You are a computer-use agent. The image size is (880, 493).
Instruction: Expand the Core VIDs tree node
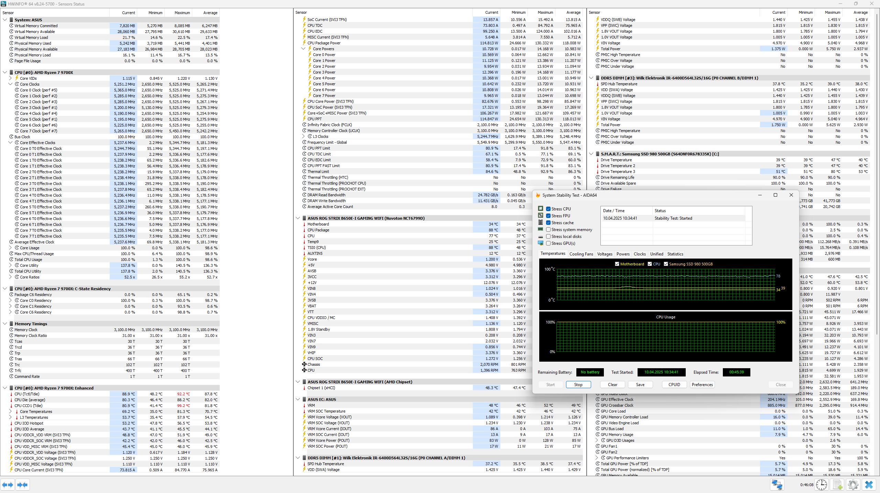(10, 78)
